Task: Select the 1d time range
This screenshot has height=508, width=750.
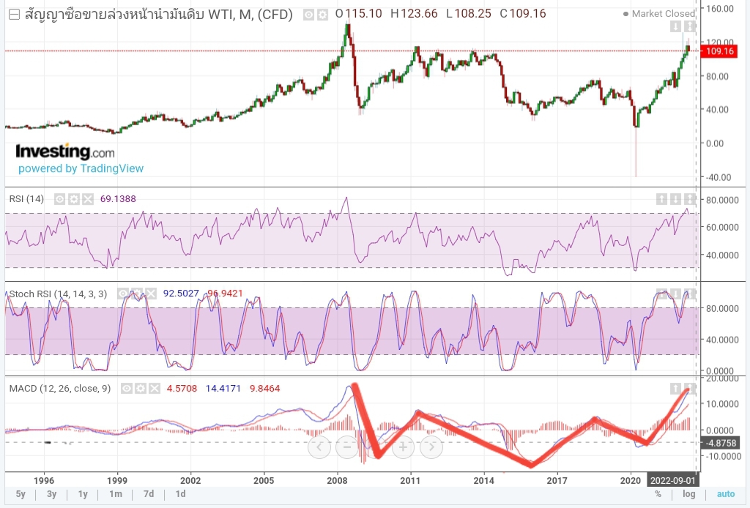Action: (180, 494)
